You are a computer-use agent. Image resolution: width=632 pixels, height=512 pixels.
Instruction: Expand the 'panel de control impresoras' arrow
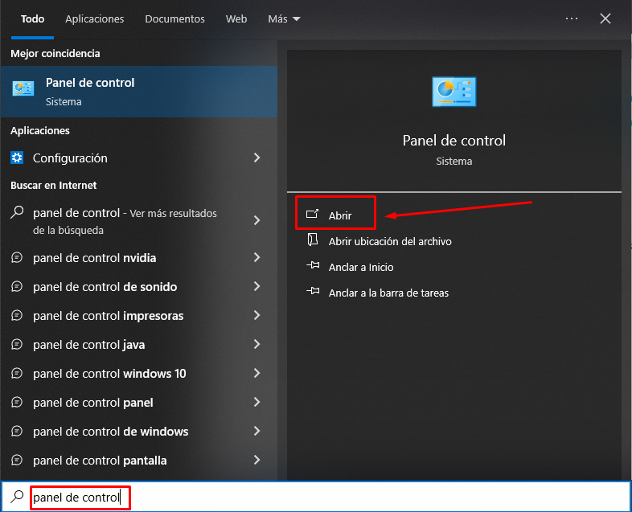[x=257, y=315]
